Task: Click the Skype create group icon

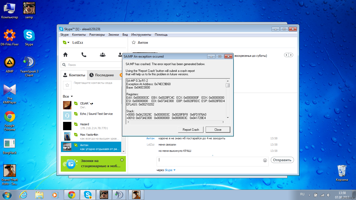Action: [x=103, y=55]
